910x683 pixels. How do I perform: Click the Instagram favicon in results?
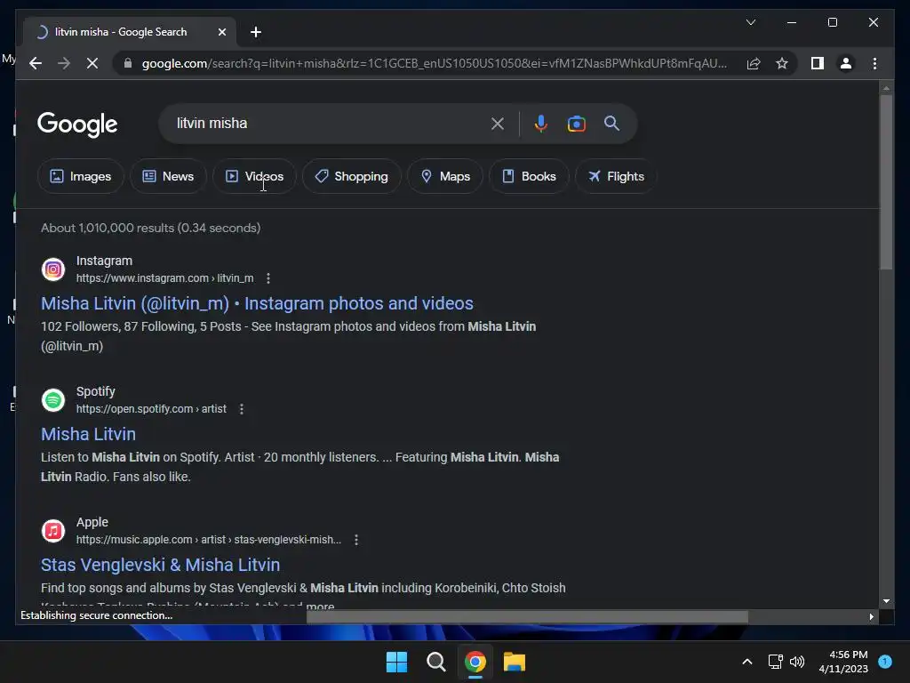point(53,269)
